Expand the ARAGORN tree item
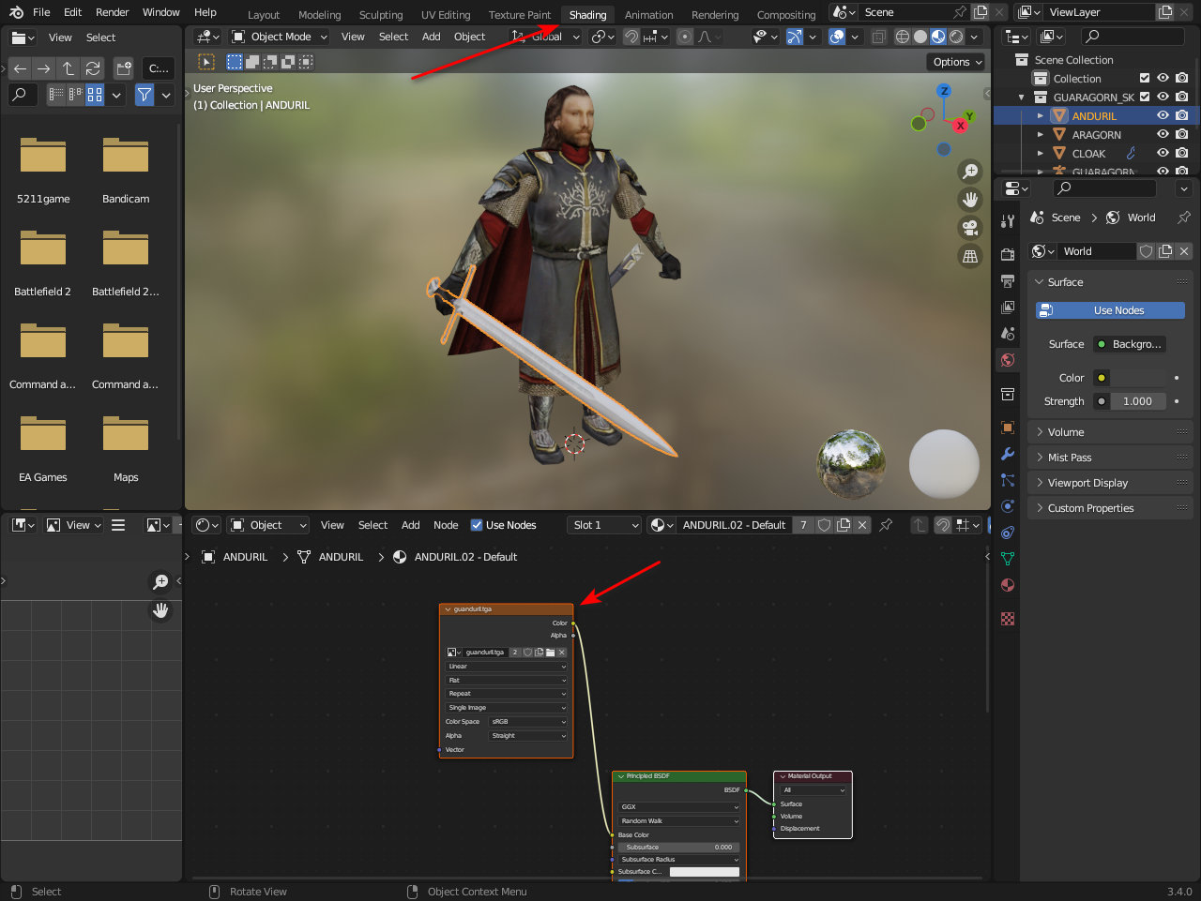 click(x=1041, y=135)
